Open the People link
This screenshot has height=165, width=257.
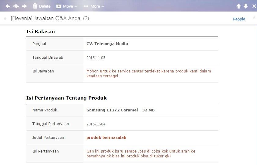[239, 19]
